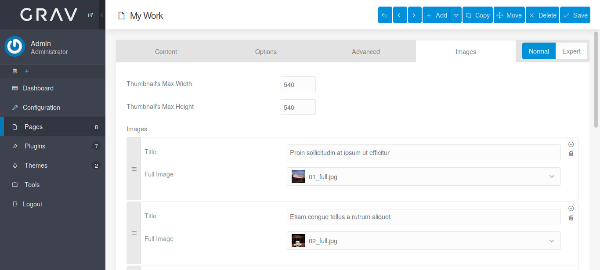Go to the next page with right chevron
600x270 pixels.
click(415, 15)
